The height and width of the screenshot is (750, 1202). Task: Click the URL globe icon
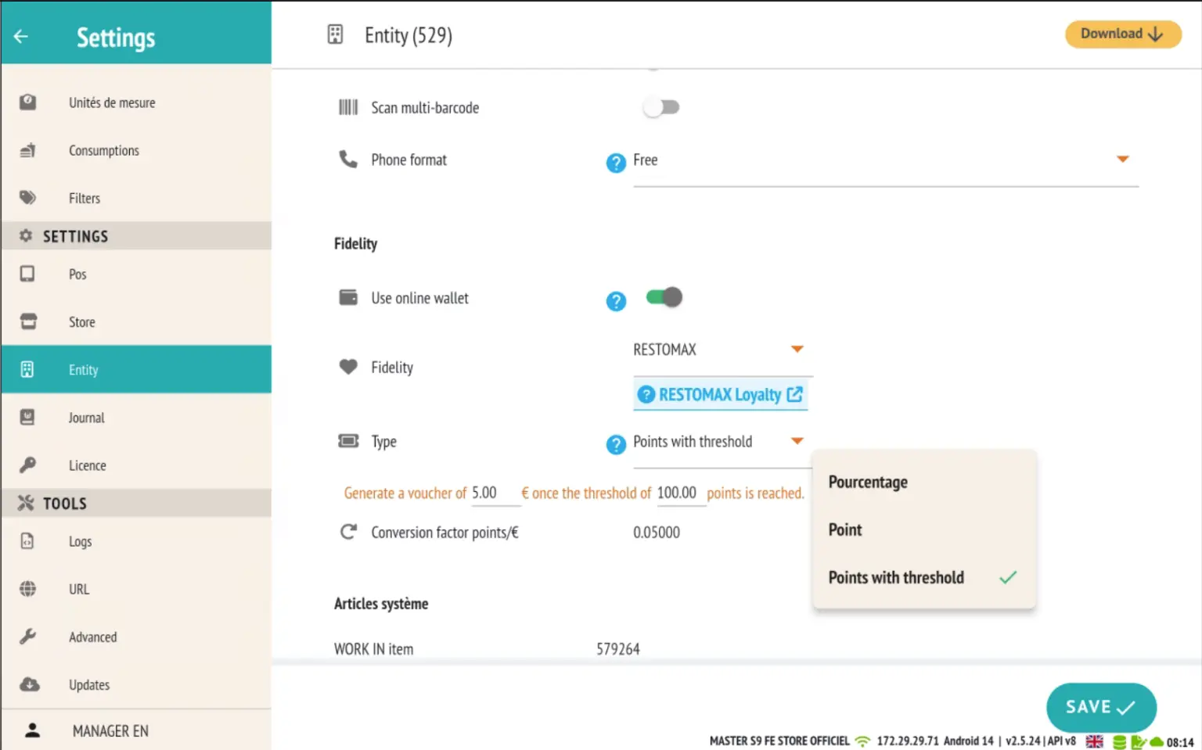click(x=27, y=589)
